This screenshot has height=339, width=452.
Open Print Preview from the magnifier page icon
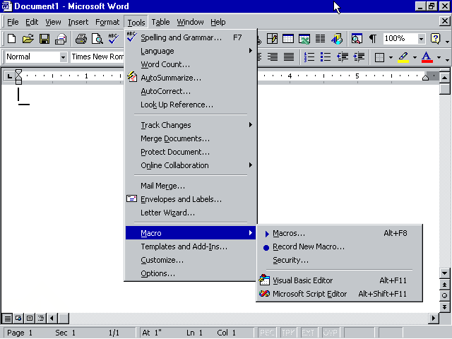point(97,39)
